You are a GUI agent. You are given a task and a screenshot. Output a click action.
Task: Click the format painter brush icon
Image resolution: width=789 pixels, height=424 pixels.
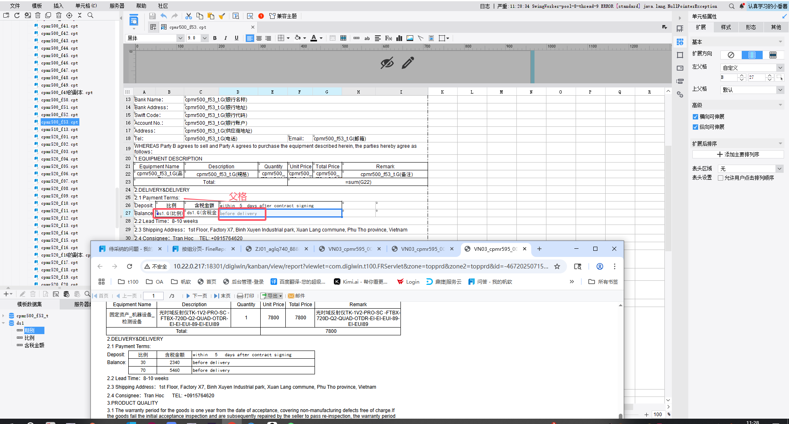[x=222, y=16]
